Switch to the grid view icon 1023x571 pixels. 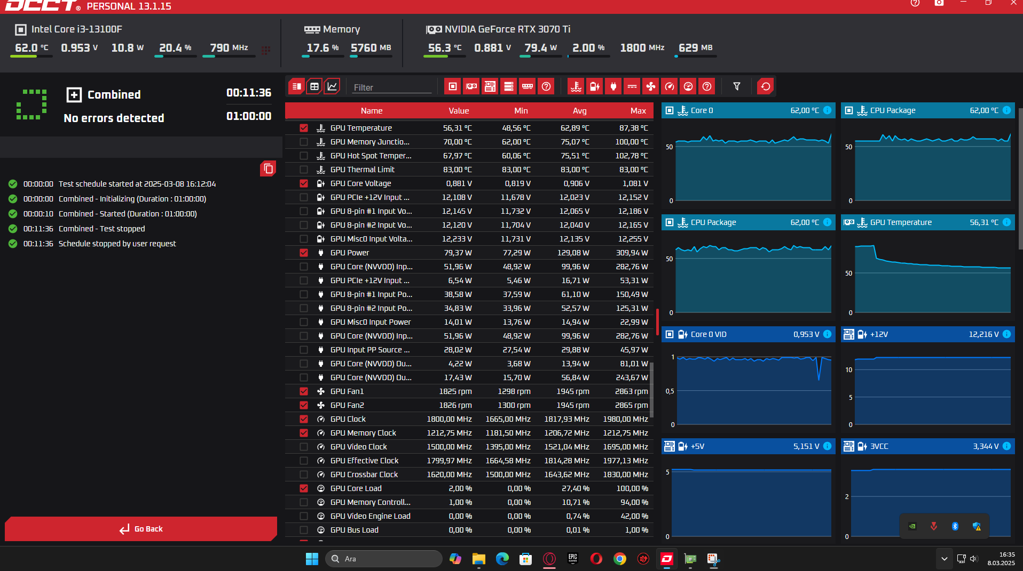314,86
